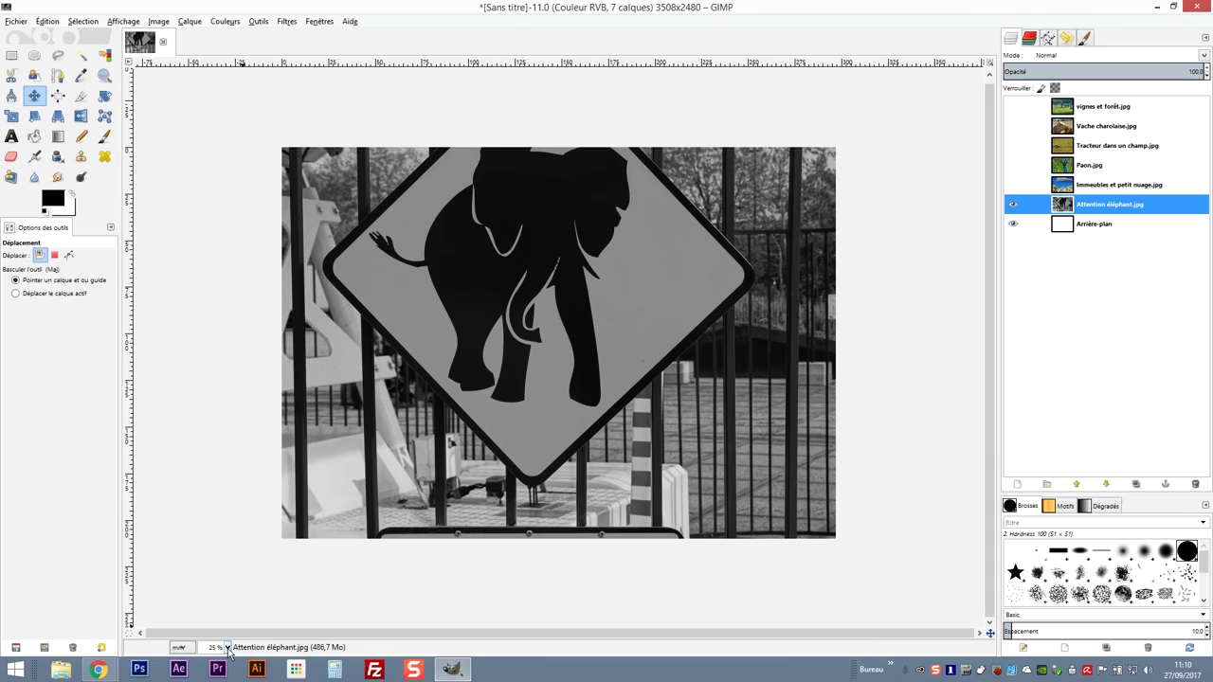
Task: Select the Paon.jpg layer
Action: 1089,165
